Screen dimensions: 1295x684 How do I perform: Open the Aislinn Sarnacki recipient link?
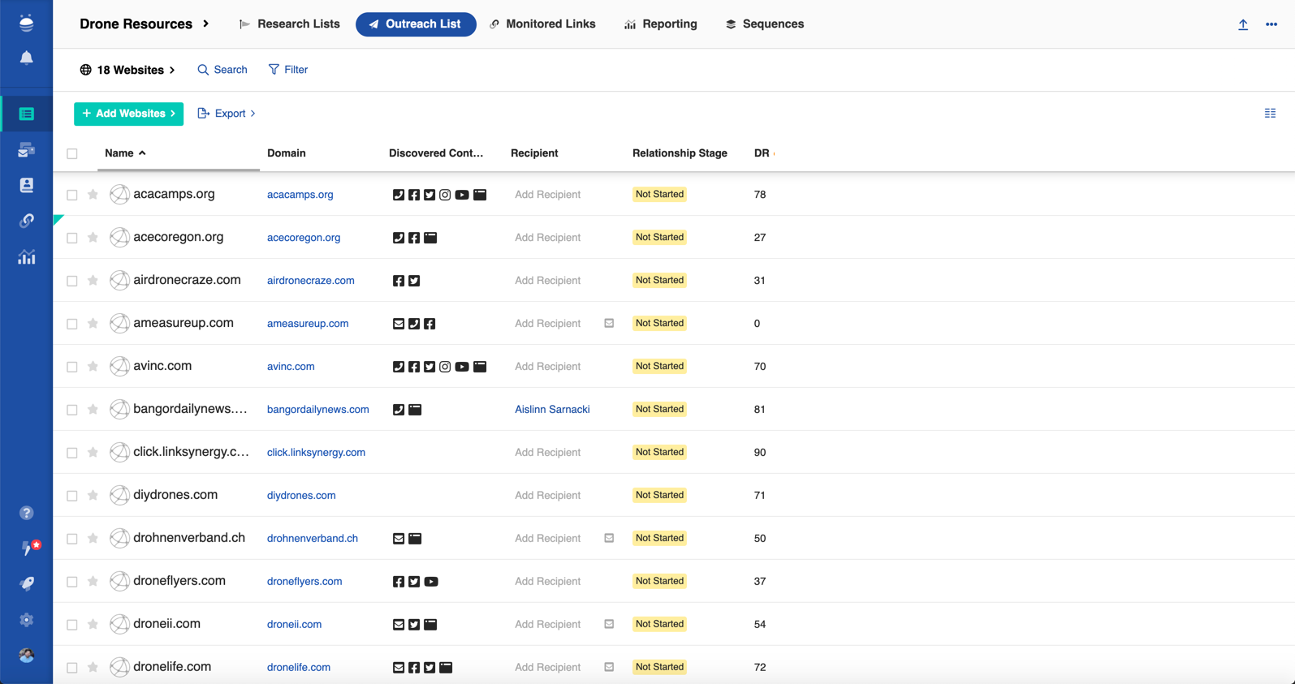tap(552, 410)
